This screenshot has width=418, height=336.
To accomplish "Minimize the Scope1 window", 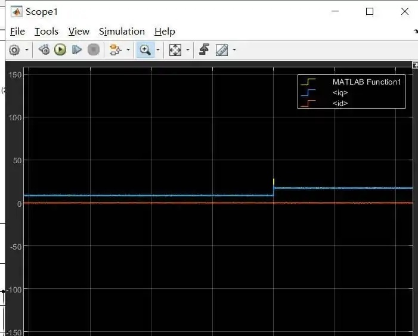I will coord(335,11).
